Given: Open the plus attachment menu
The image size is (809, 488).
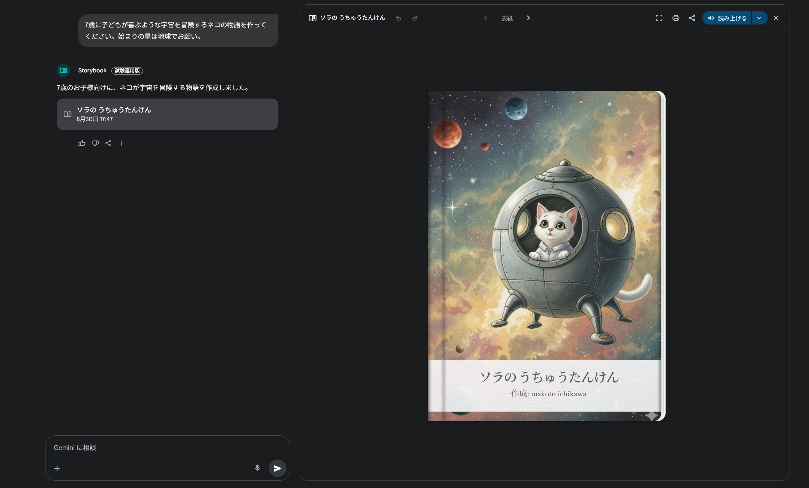Looking at the screenshot, I should point(57,468).
